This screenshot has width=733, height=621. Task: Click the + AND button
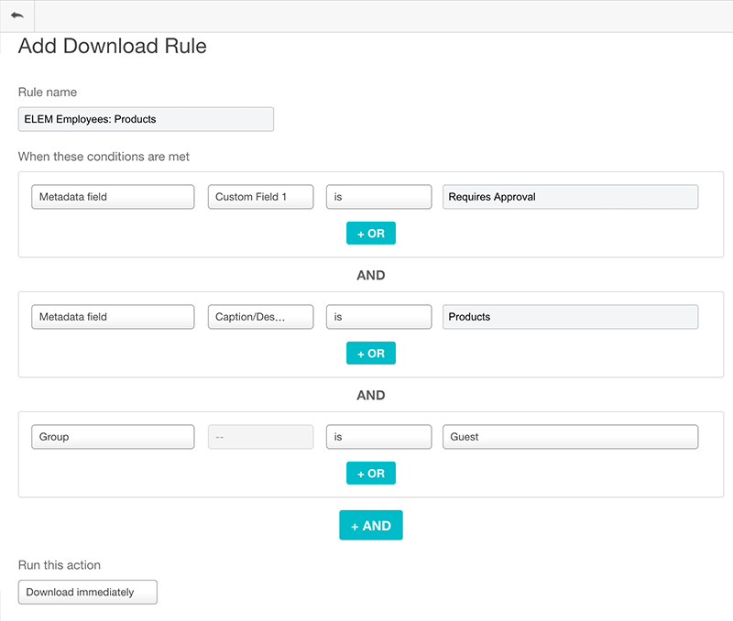click(371, 525)
